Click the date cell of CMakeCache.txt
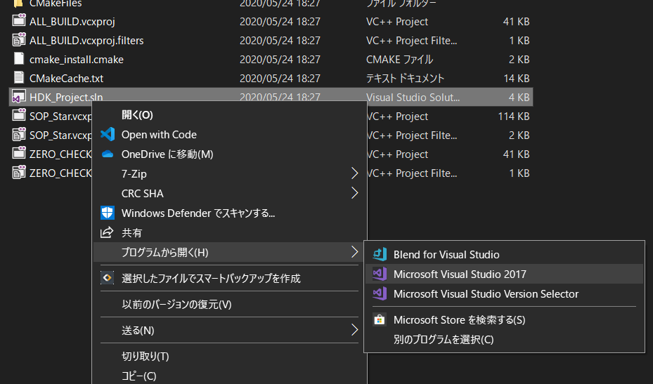 coord(280,78)
